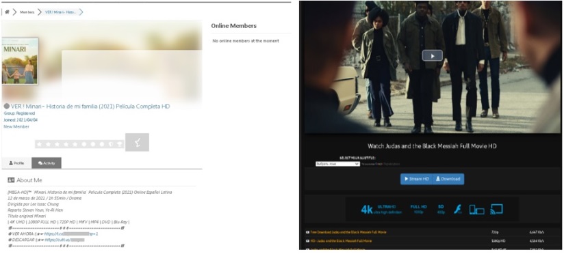This screenshot has height=254, width=564.
Task: Click the Download button
Action: click(x=448, y=179)
